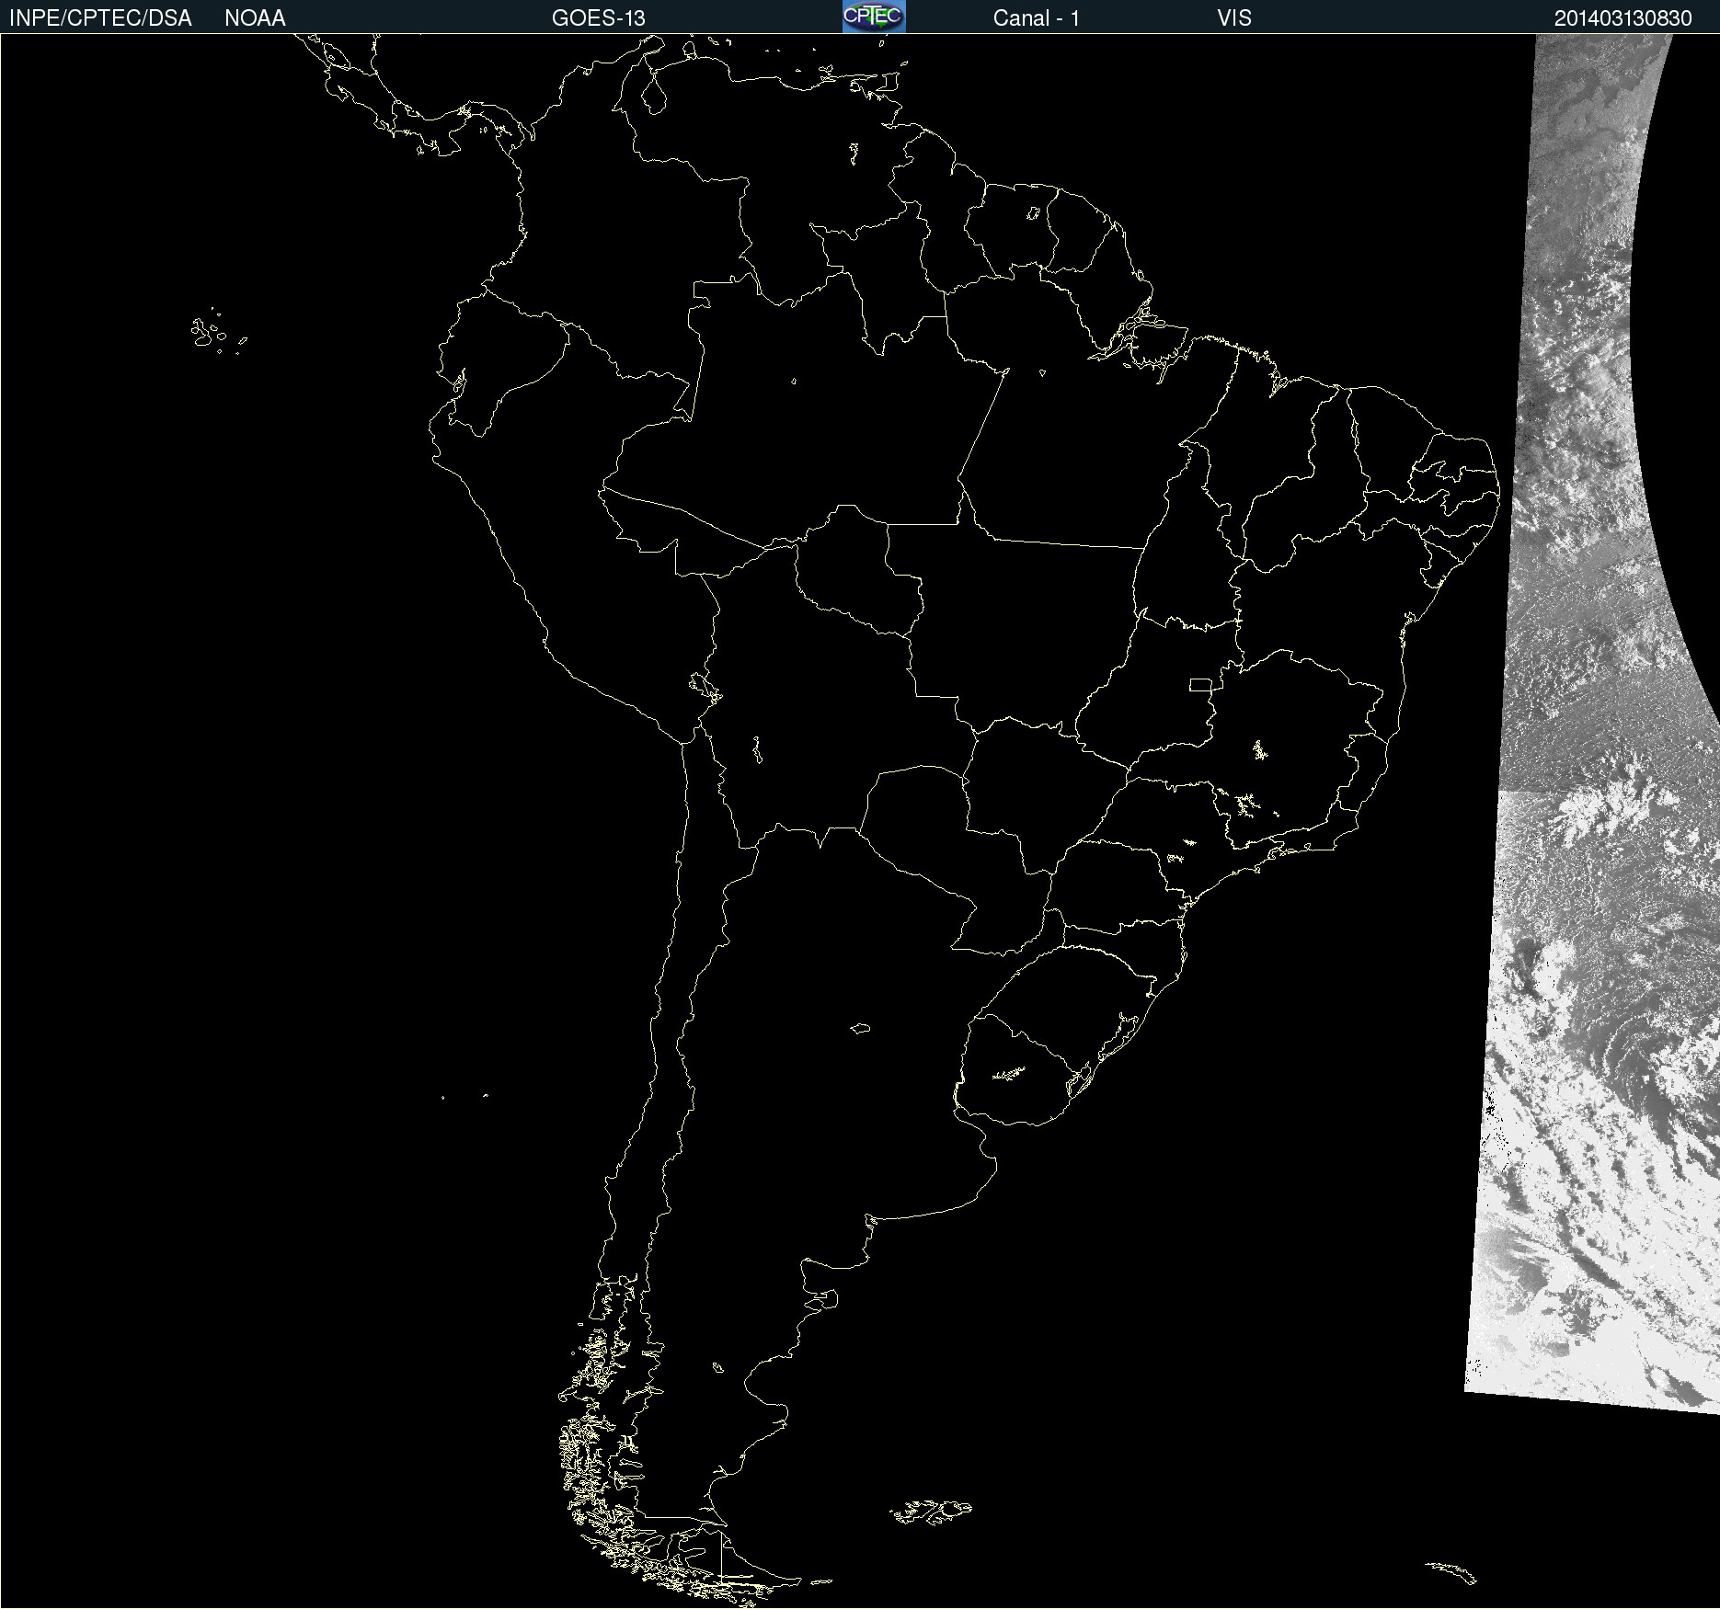Click the 201403130830 timestamp
Viewport: 1720px width, 1609px height.
(x=1623, y=18)
